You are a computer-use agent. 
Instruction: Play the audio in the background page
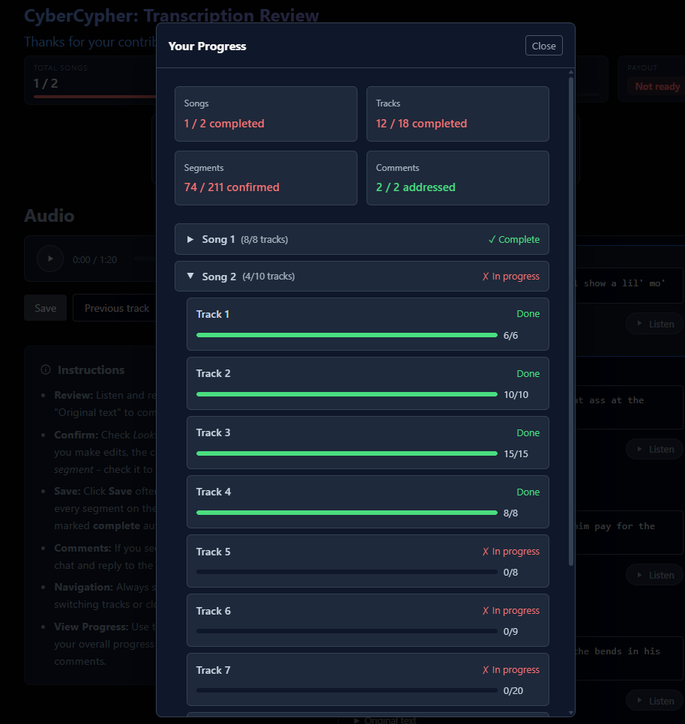click(50, 259)
